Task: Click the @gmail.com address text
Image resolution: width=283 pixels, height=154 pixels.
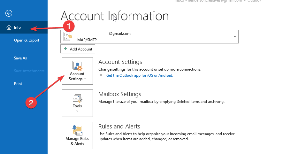Action: click(120, 34)
